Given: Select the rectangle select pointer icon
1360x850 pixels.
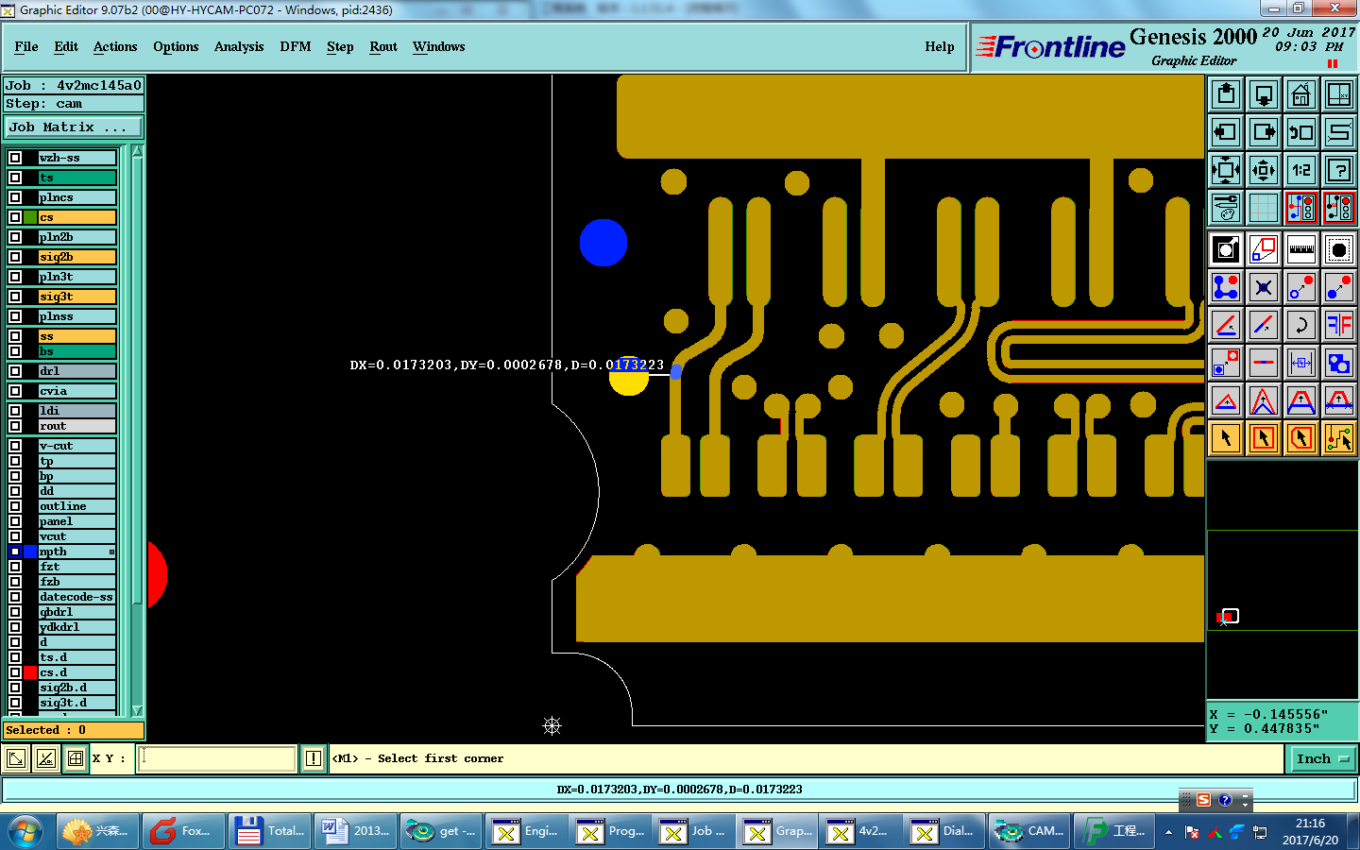Looking at the screenshot, I should pos(1264,438).
